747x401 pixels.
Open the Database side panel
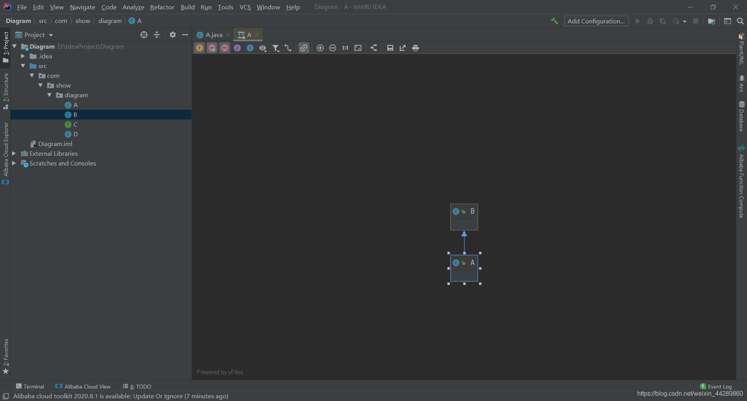[742, 116]
